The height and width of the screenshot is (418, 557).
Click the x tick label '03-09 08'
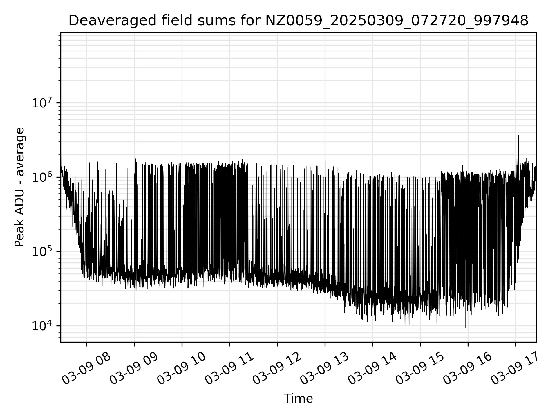click(87, 369)
